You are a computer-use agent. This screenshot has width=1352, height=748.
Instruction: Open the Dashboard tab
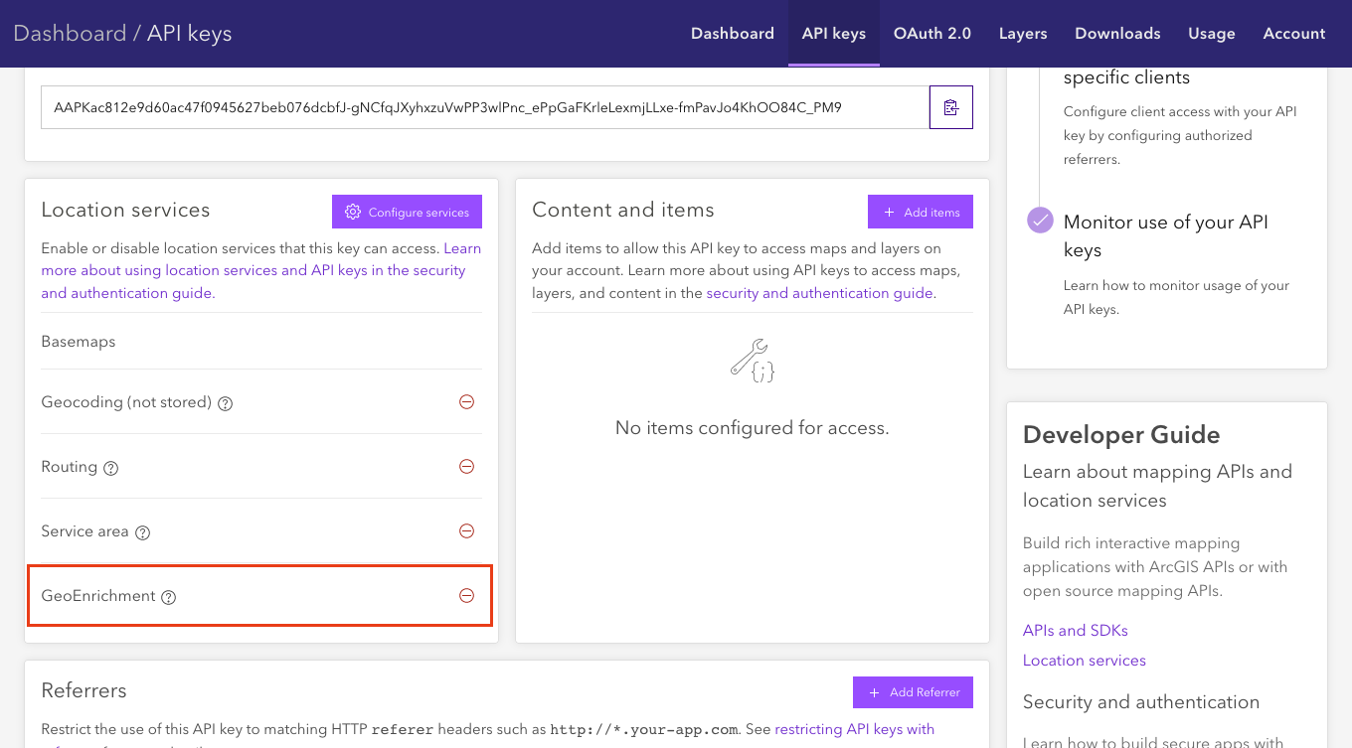(733, 33)
